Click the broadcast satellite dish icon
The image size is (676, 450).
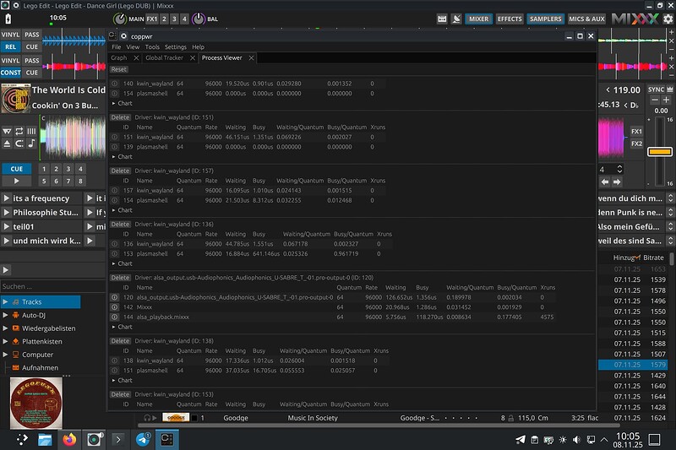[x=456, y=19]
